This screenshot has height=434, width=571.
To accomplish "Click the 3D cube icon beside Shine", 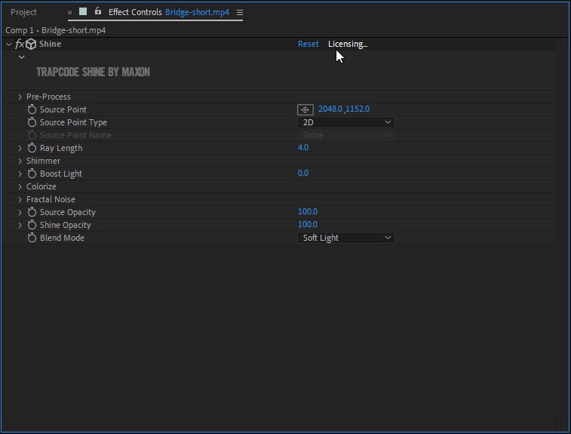I will click(31, 44).
